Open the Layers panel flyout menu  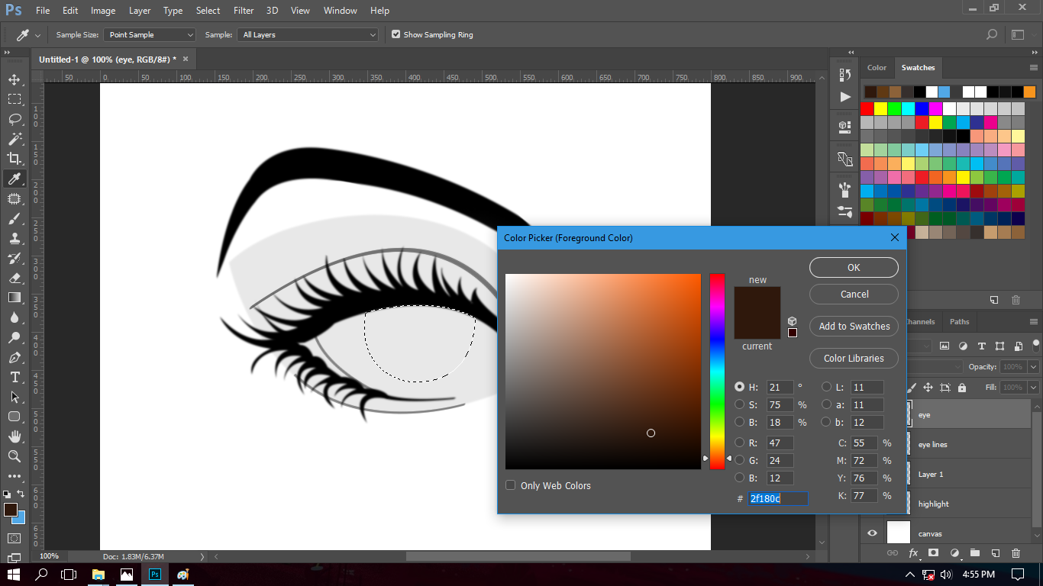1033,322
